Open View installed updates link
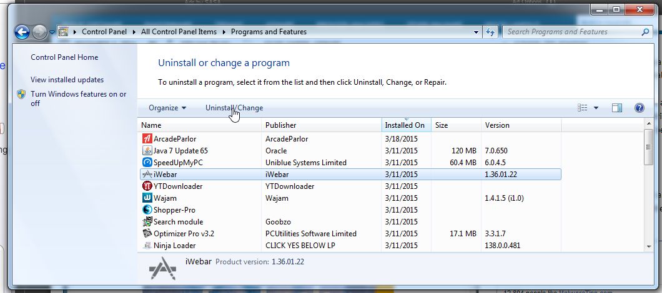Viewport: 662px width, 293px height. pyautogui.click(x=67, y=80)
